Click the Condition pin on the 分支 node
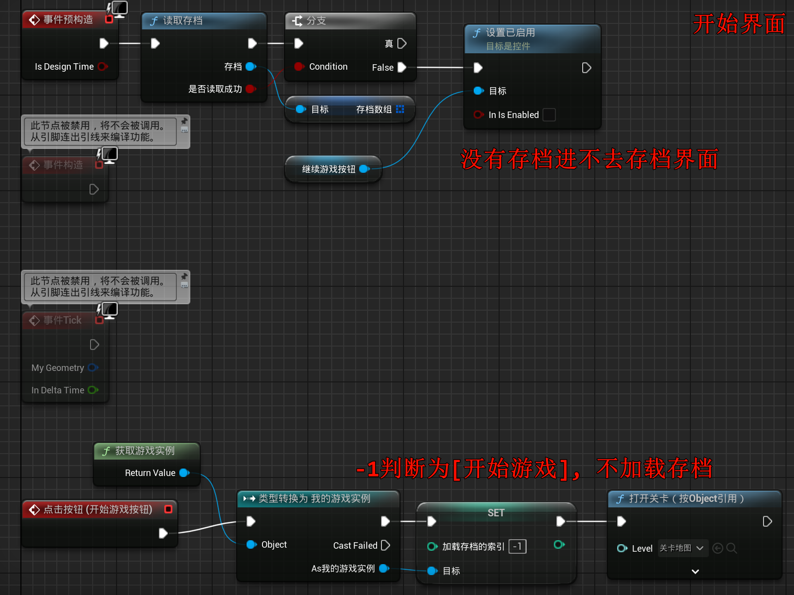 coord(299,67)
